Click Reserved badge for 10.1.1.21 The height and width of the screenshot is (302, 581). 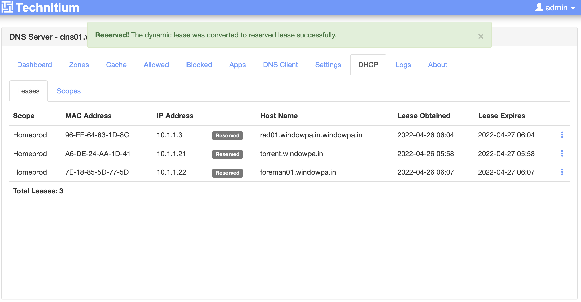coord(227,154)
